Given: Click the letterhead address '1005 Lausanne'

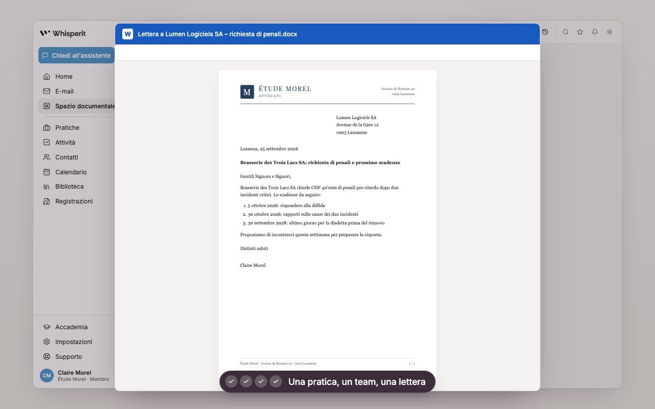Looking at the screenshot, I should coord(403,94).
